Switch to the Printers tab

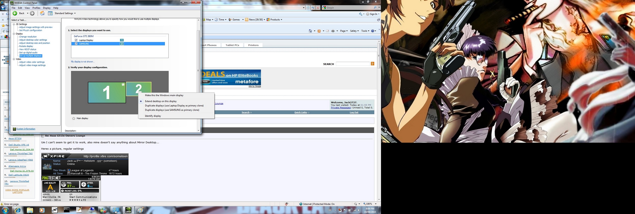point(253,45)
